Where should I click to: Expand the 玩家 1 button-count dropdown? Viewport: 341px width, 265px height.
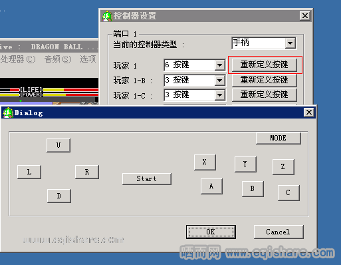(219, 65)
